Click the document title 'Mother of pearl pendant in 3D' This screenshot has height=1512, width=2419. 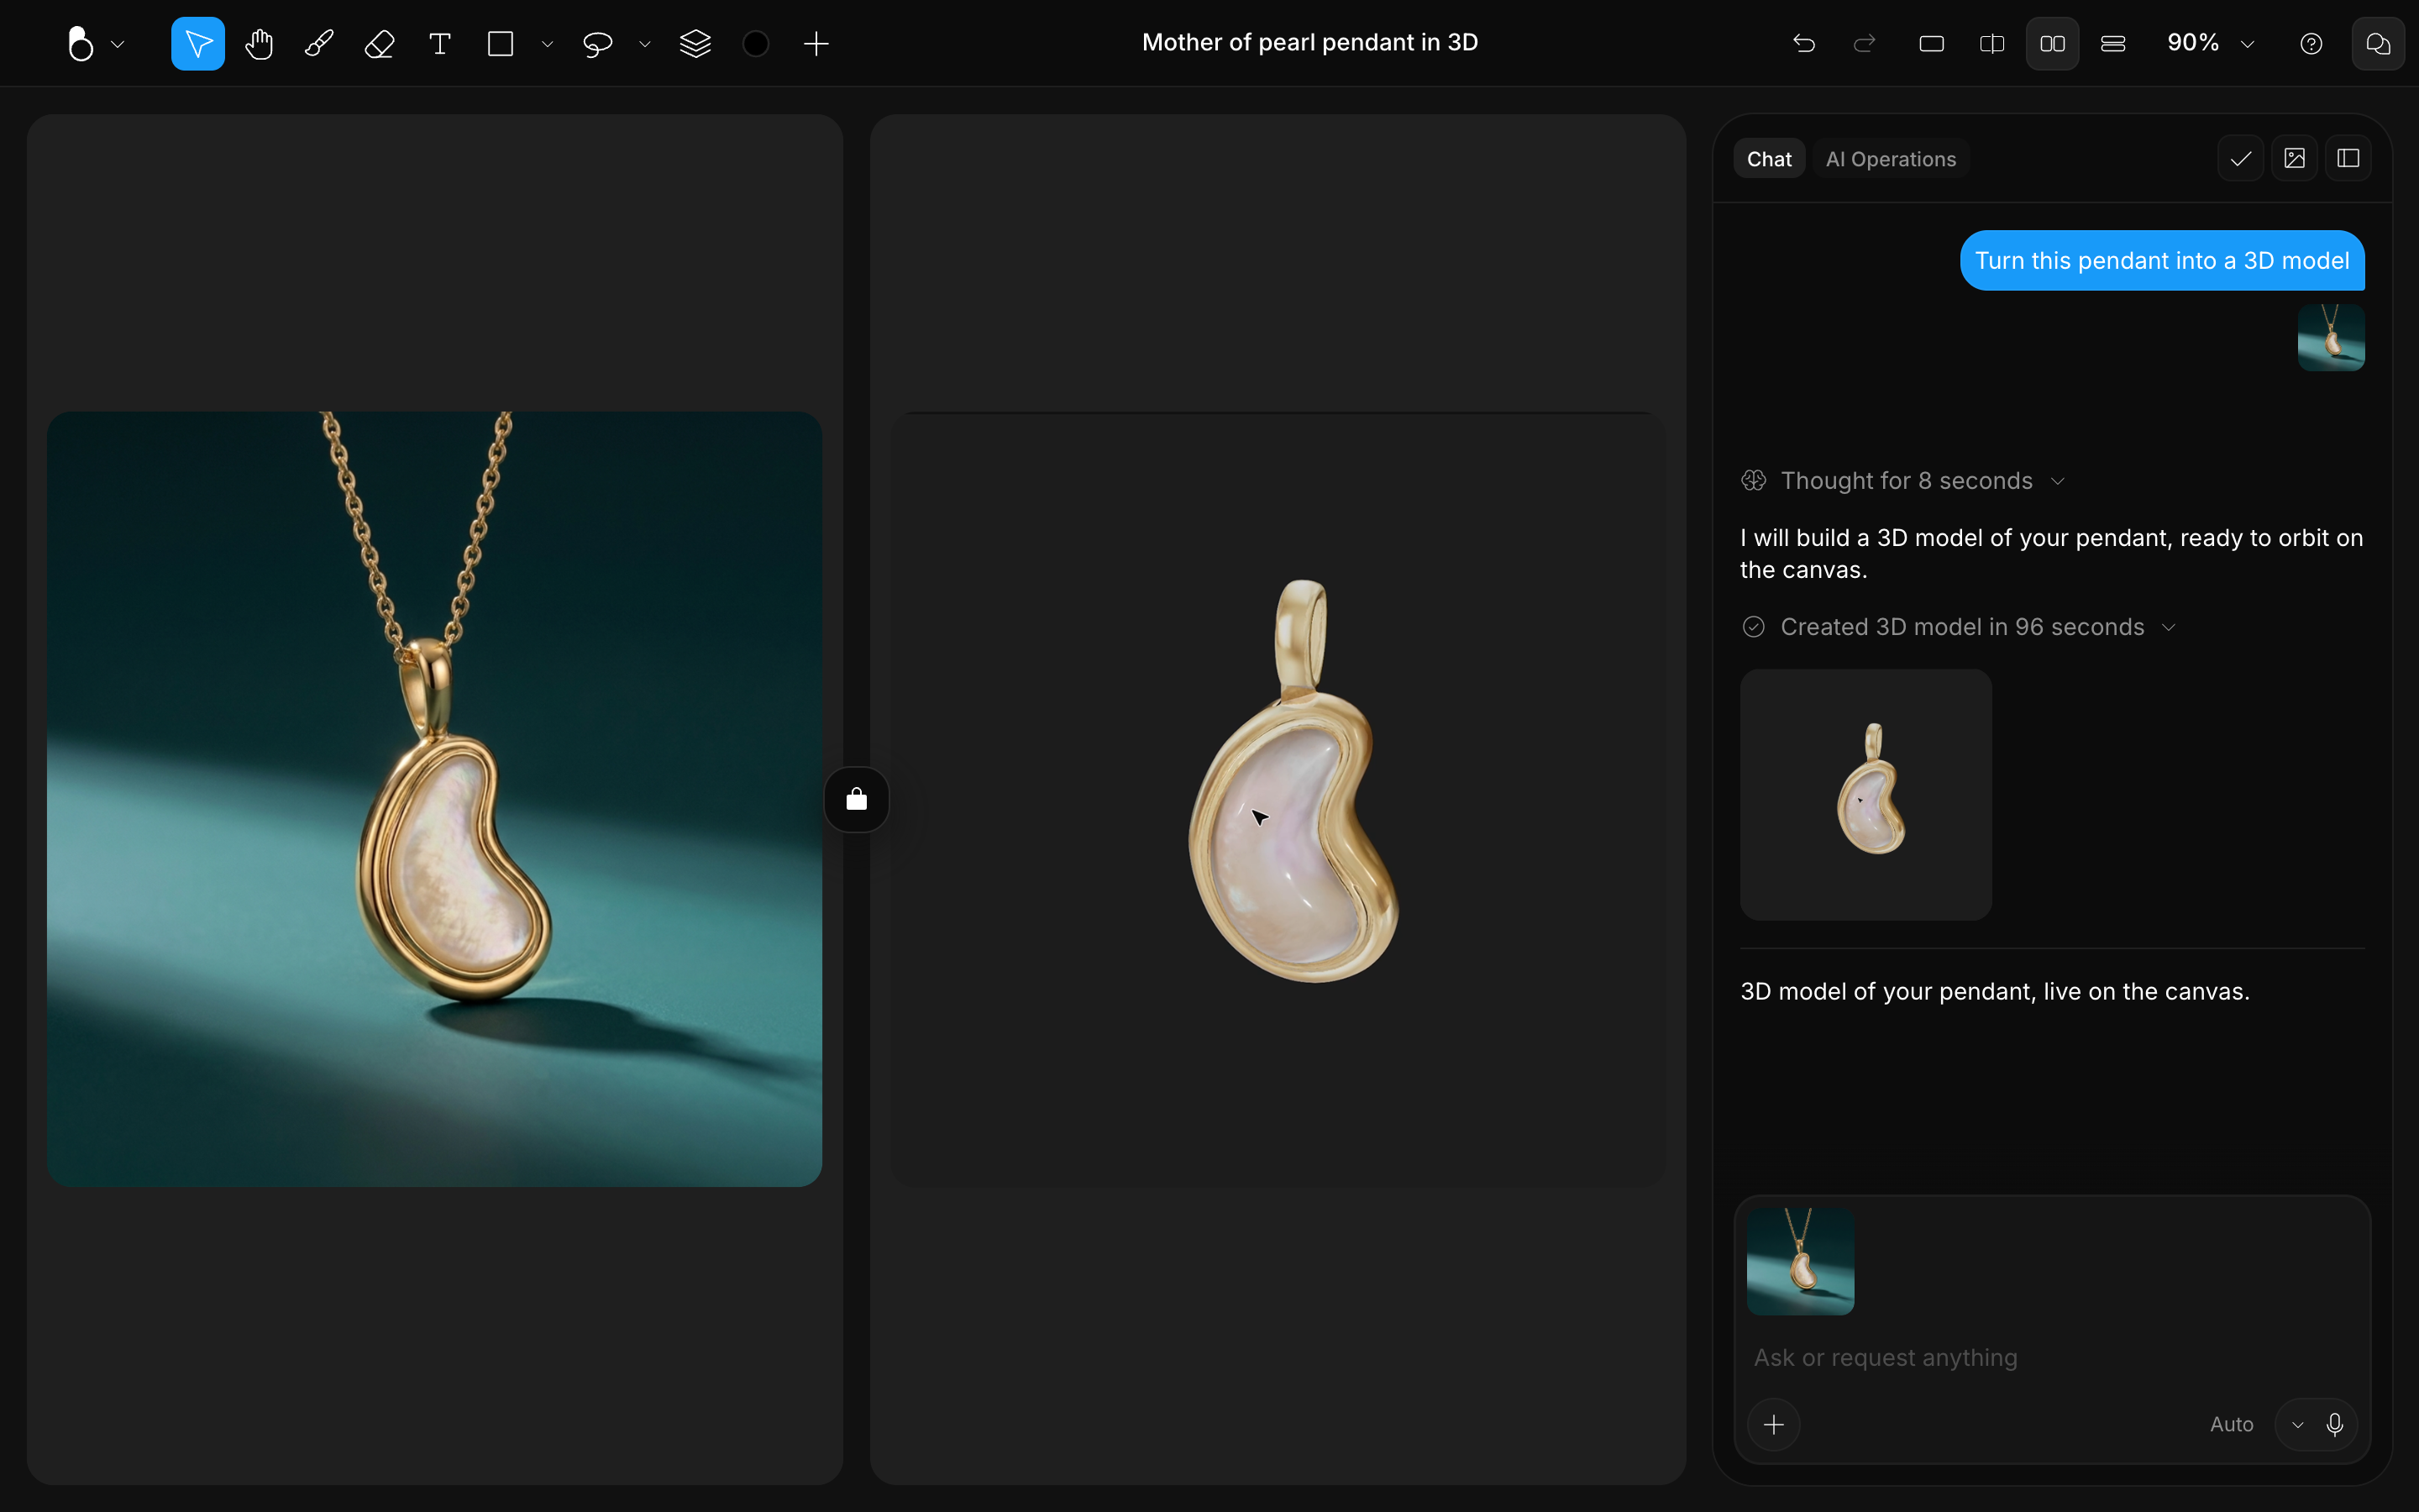[1309, 42]
